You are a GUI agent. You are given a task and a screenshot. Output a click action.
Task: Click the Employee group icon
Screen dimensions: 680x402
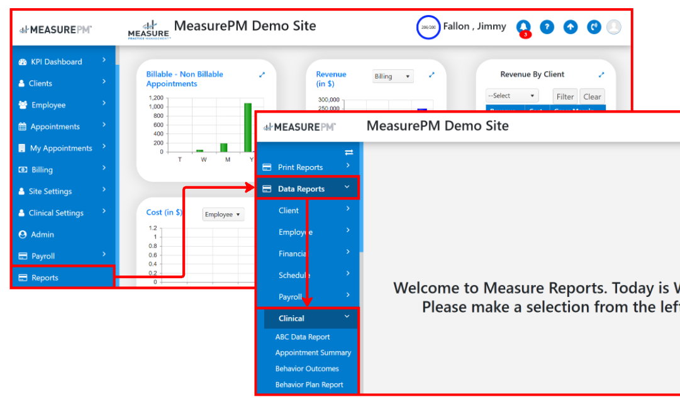23,104
